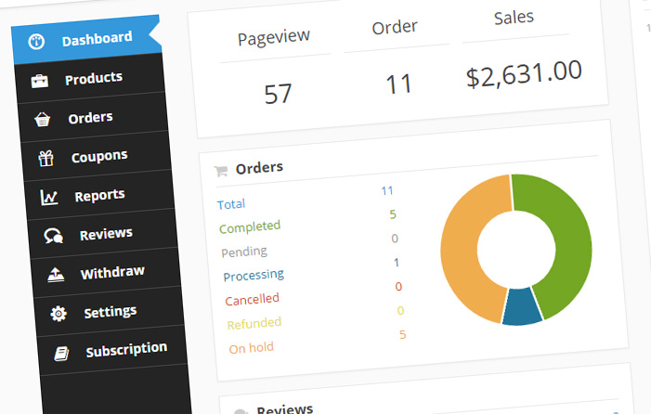This screenshot has height=414, width=651.
Task: Click the Dashboard gauge icon
Action: [x=36, y=42]
